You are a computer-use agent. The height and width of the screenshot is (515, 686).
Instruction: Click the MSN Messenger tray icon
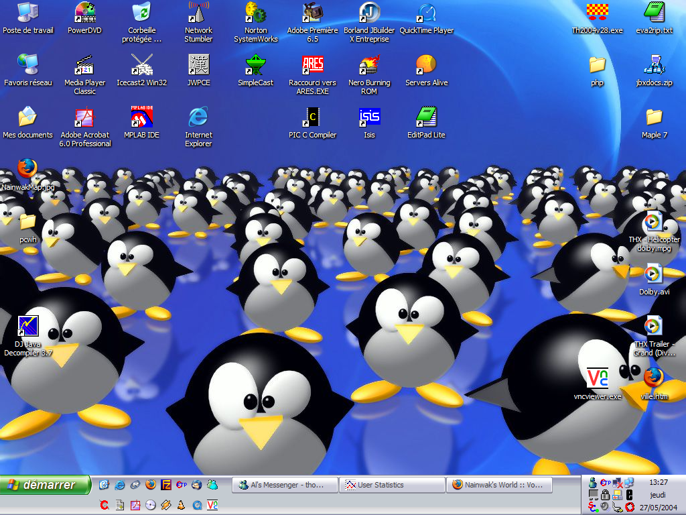[x=593, y=483]
